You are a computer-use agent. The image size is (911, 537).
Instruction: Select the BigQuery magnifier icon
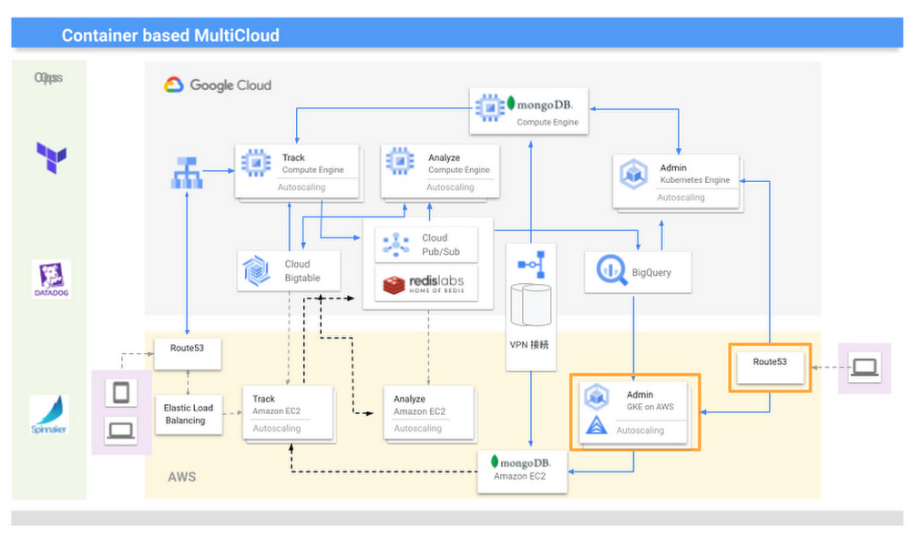click(609, 271)
